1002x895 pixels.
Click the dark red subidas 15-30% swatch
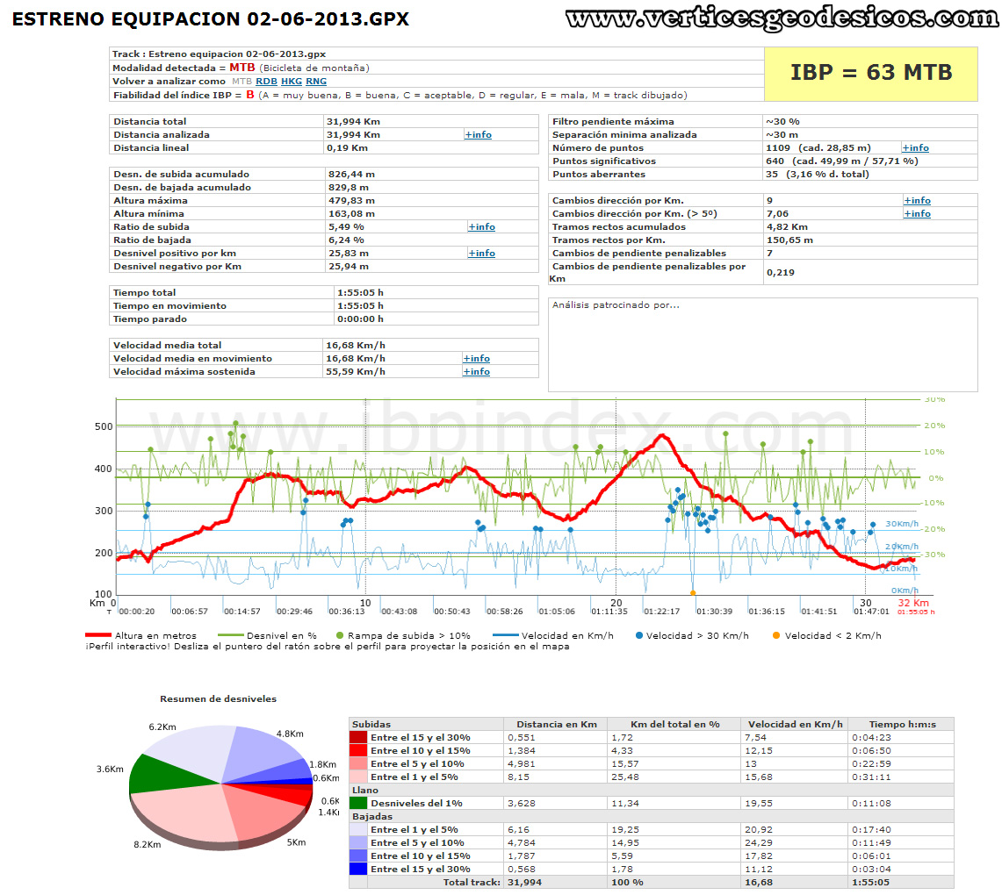pyautogui.click(x=358, y=737)
